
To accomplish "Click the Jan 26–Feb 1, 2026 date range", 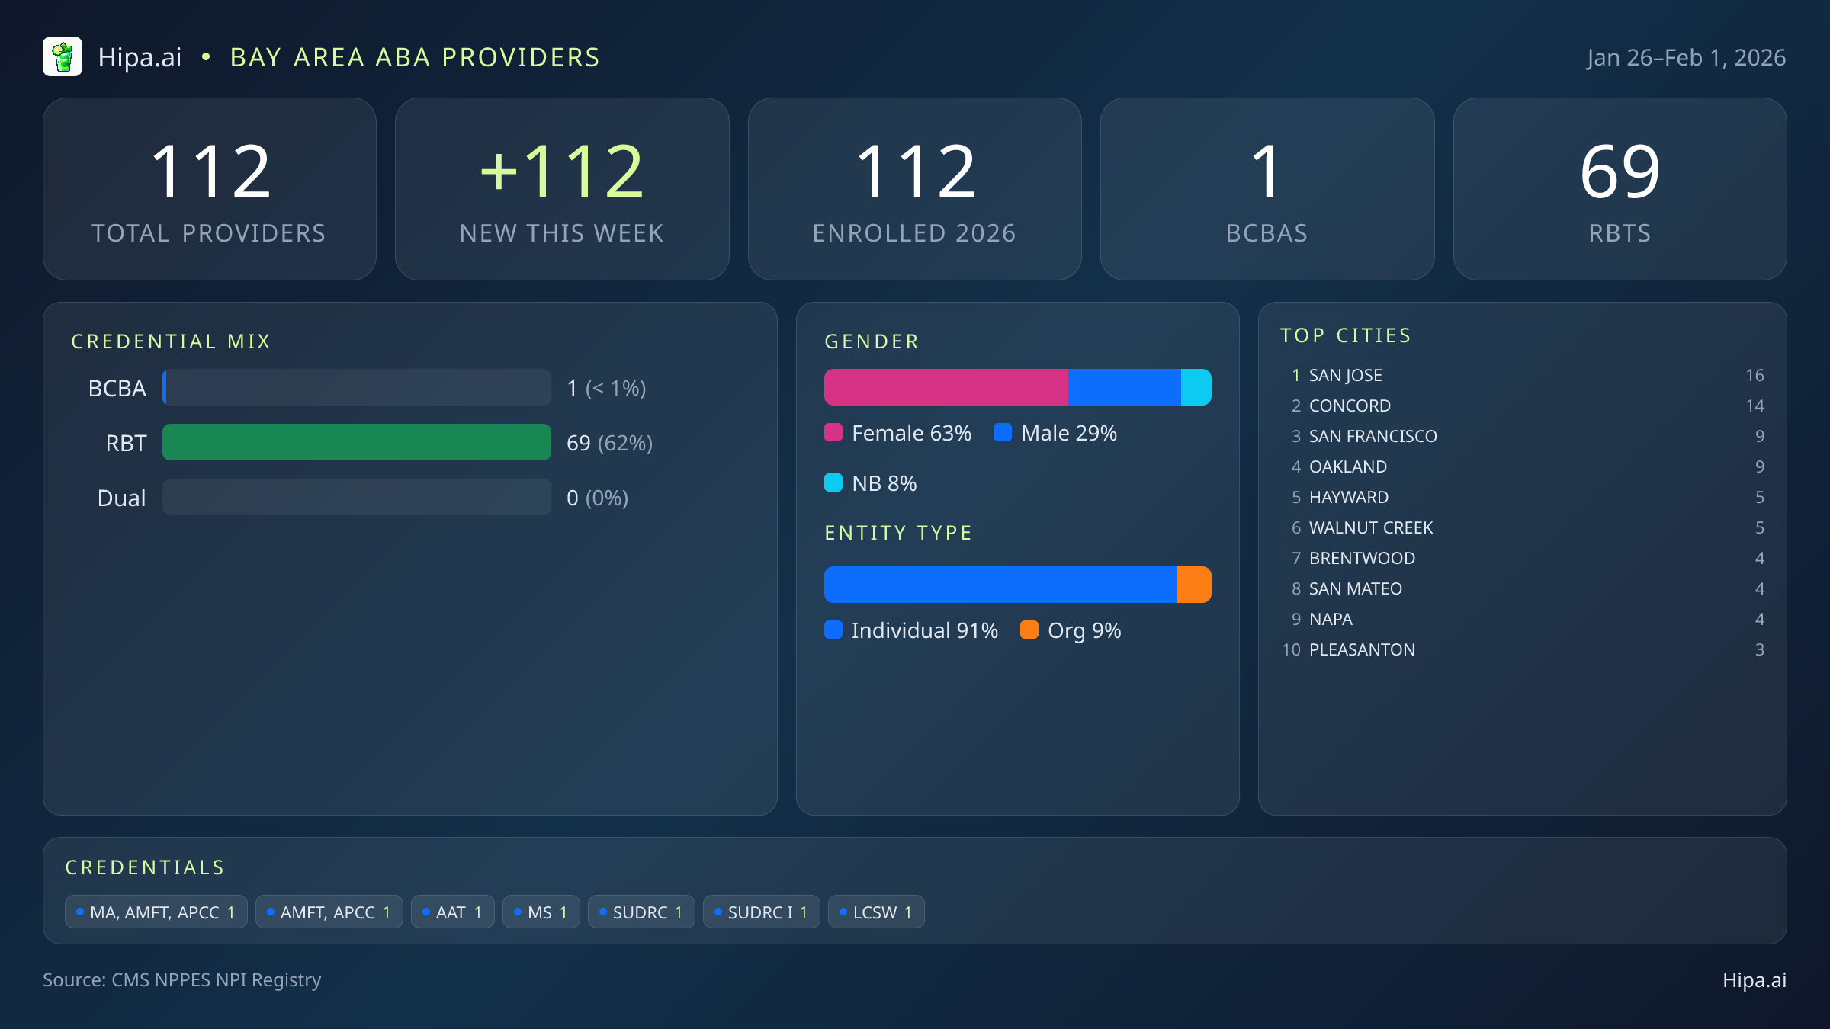I will tap(1686, 56).
